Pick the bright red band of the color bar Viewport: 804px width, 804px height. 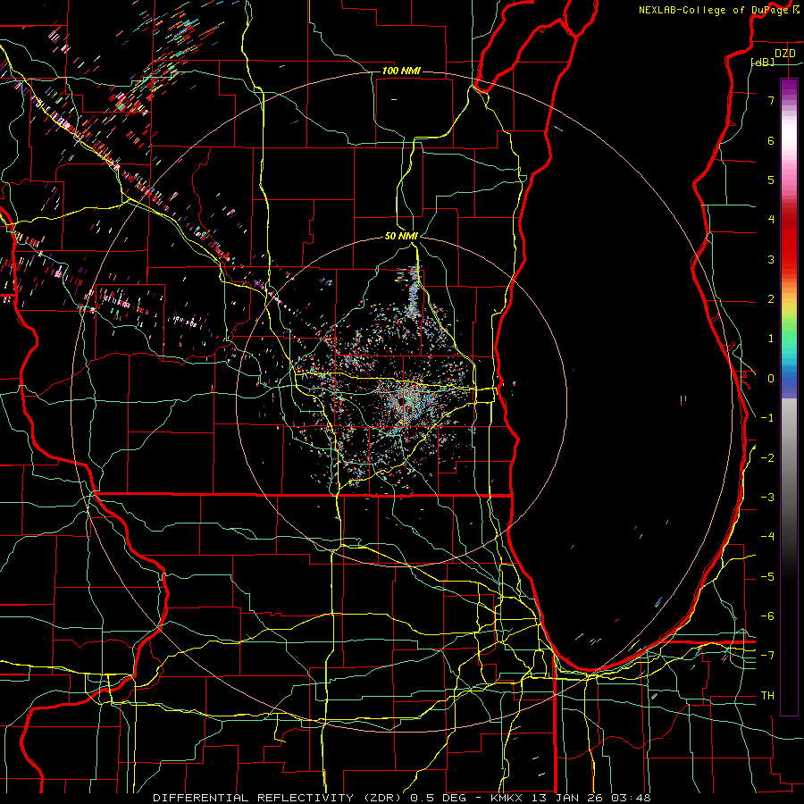point(789,248)
